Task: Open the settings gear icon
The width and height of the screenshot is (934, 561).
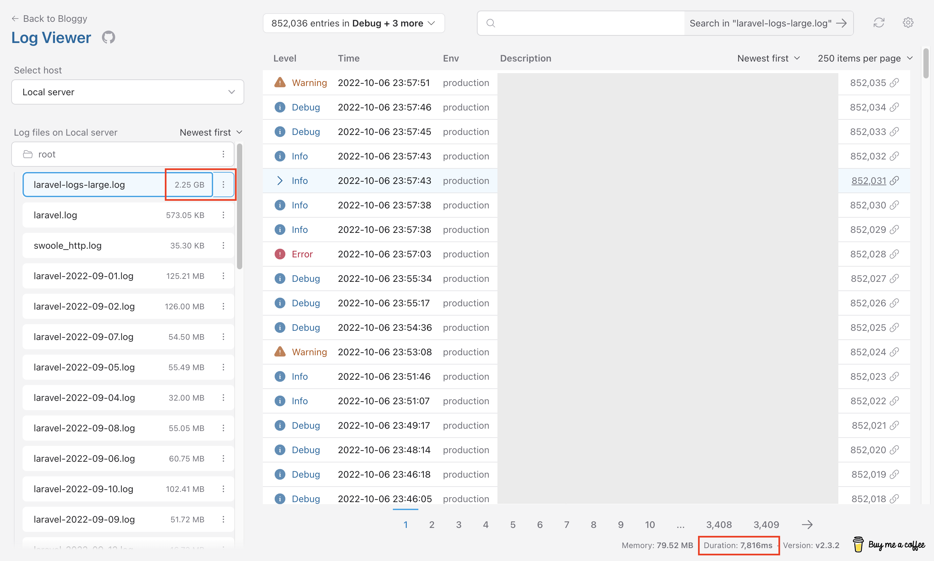Action: click(908, 23)
